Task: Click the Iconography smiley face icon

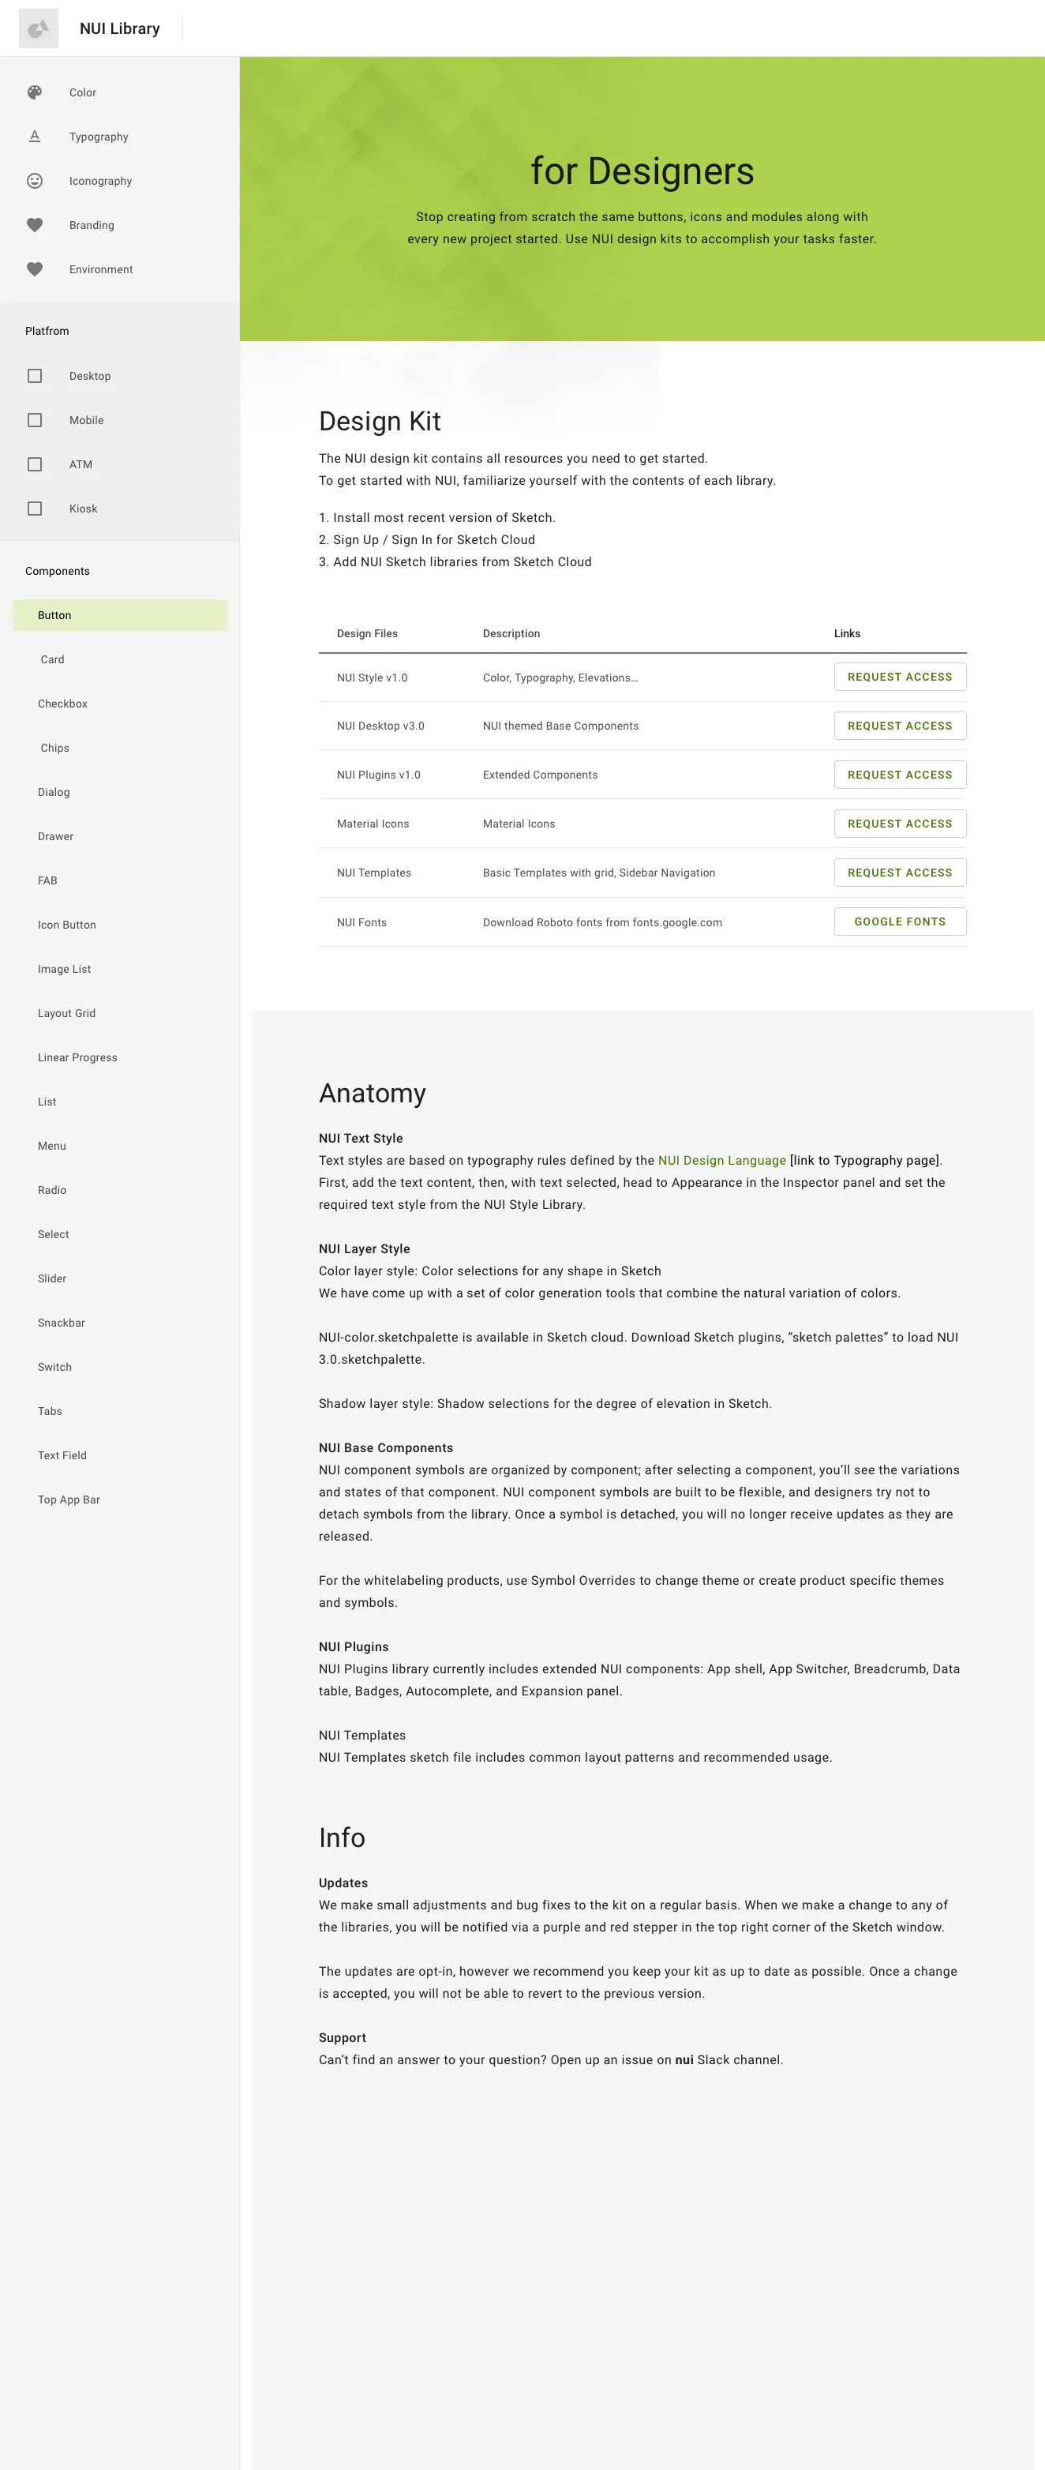Action: [x=35, y=180]
